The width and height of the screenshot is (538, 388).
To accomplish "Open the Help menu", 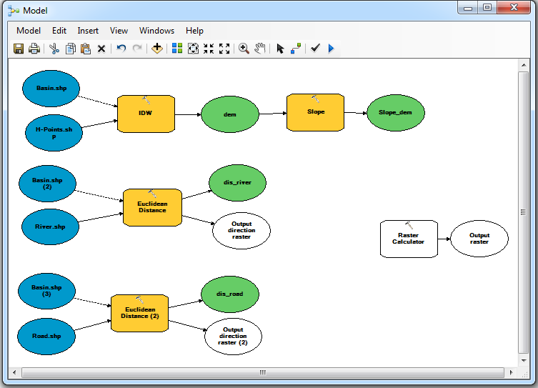I will point(194,31).
